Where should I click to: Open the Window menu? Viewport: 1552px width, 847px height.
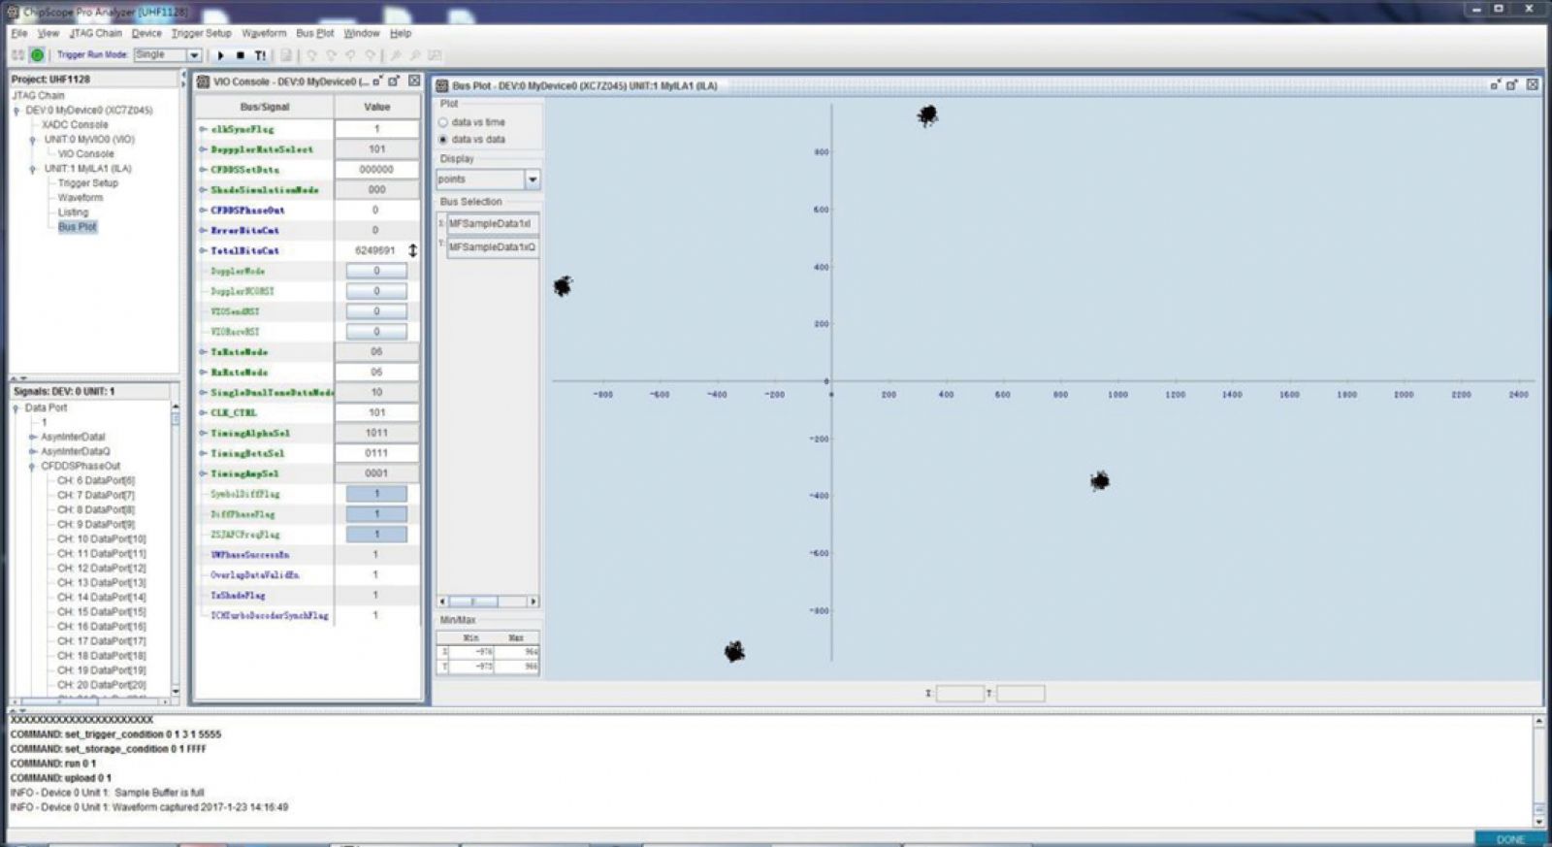[x=362, y=33]
